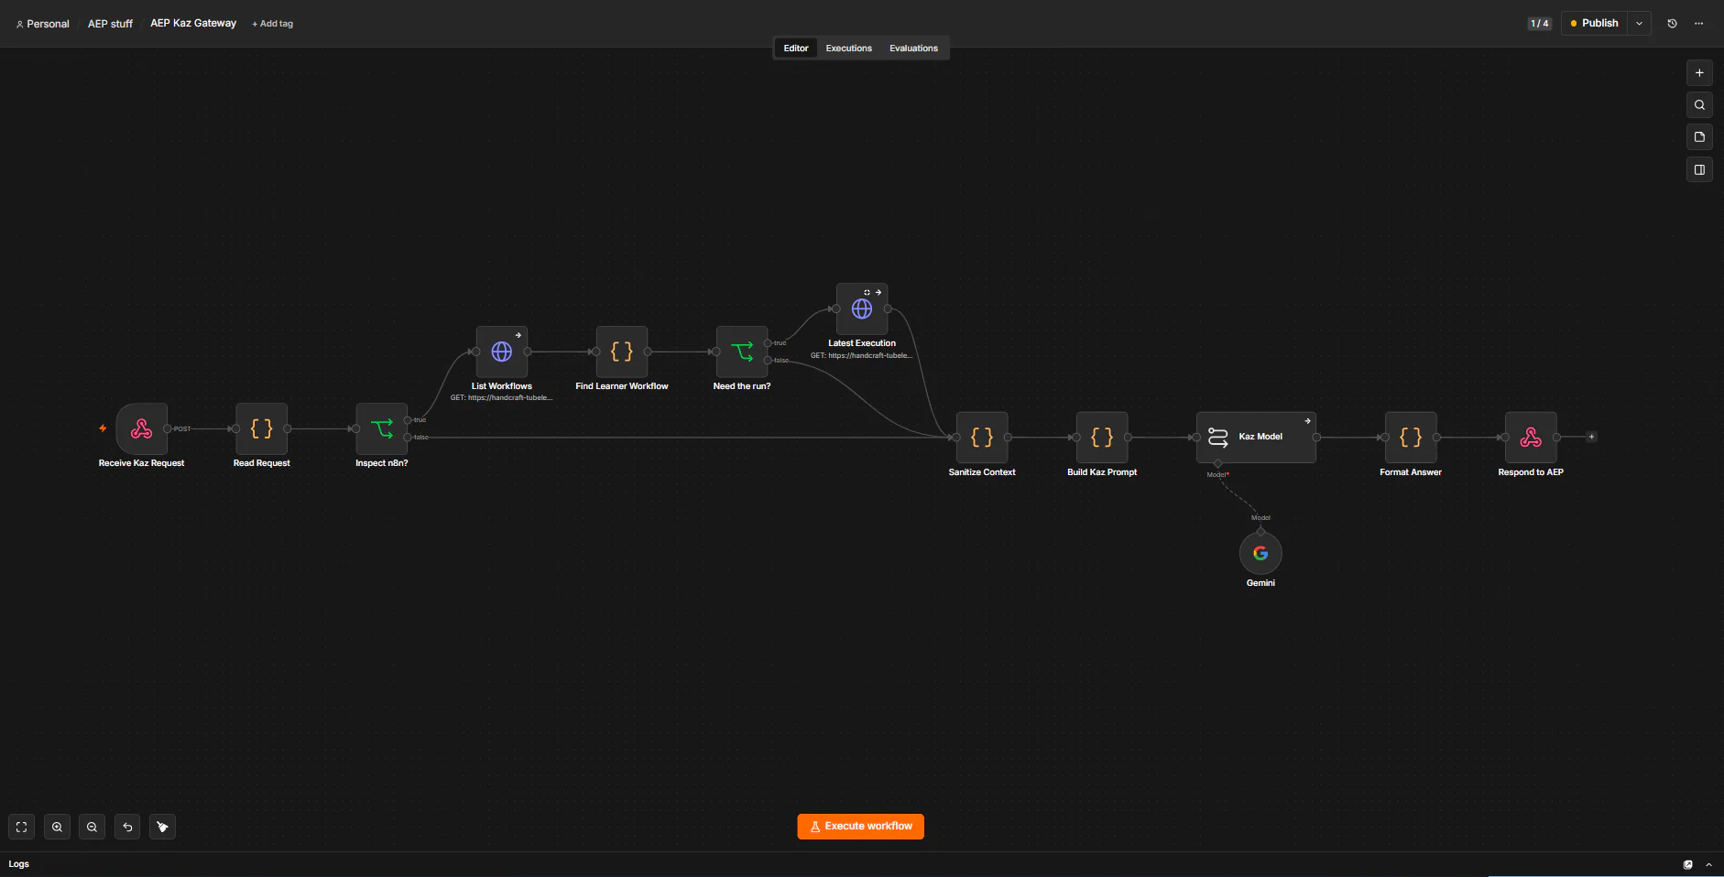Switch to the Editor tab

(x=796, y=48)
